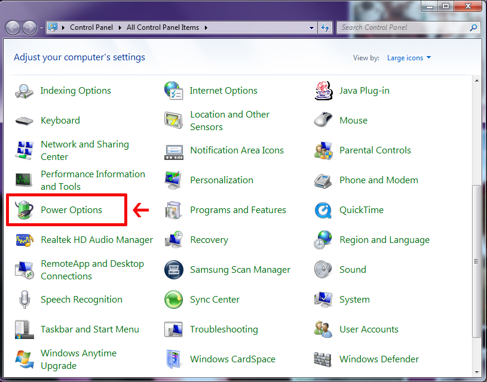Open the Samsung Scan Manager icon

(174, 270)
